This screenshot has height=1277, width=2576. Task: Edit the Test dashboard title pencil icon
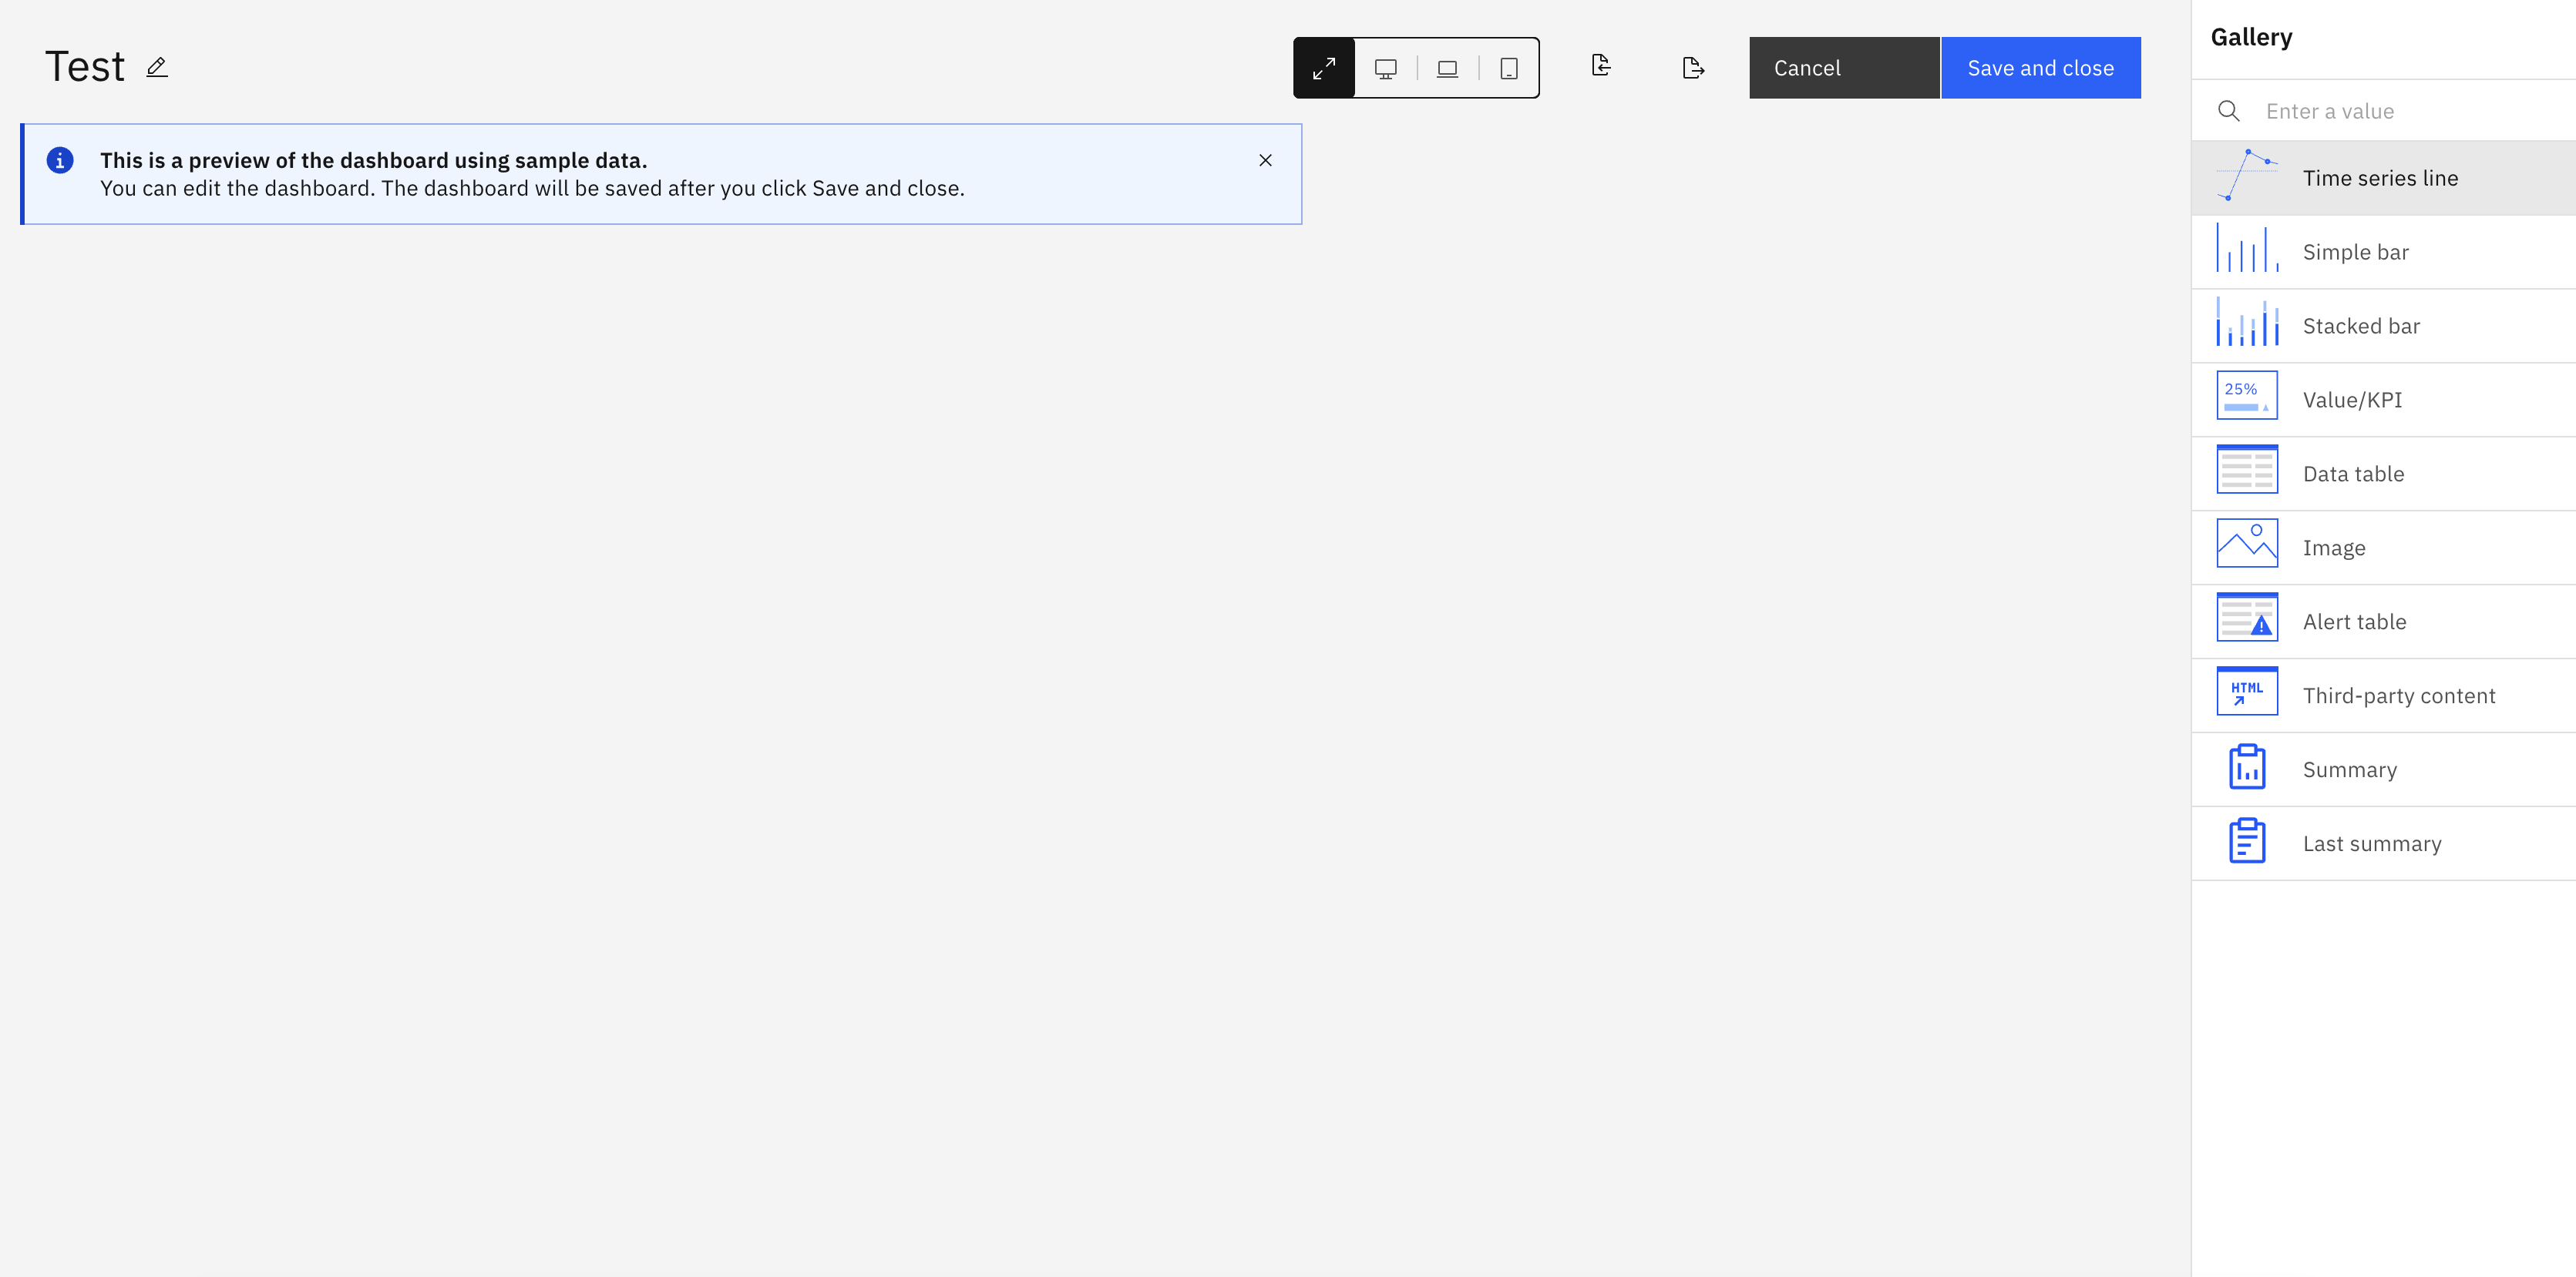coord(157,67)
